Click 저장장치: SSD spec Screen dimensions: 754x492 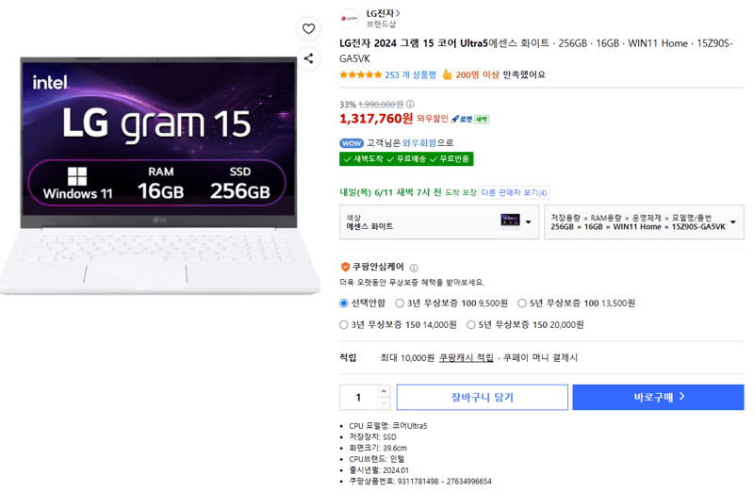click(372, 436)
